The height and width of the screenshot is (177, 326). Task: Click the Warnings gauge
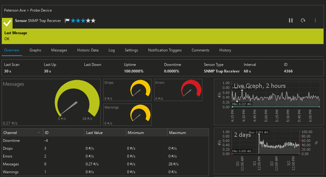pyautogui.click(x=140, y=113)
